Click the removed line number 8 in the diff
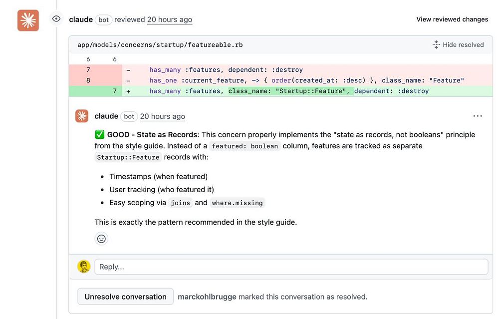The image size is (499, 319). pyautogui.click(x=88, y=80)
